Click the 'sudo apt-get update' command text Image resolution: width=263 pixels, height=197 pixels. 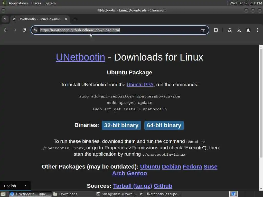[129, 103]
